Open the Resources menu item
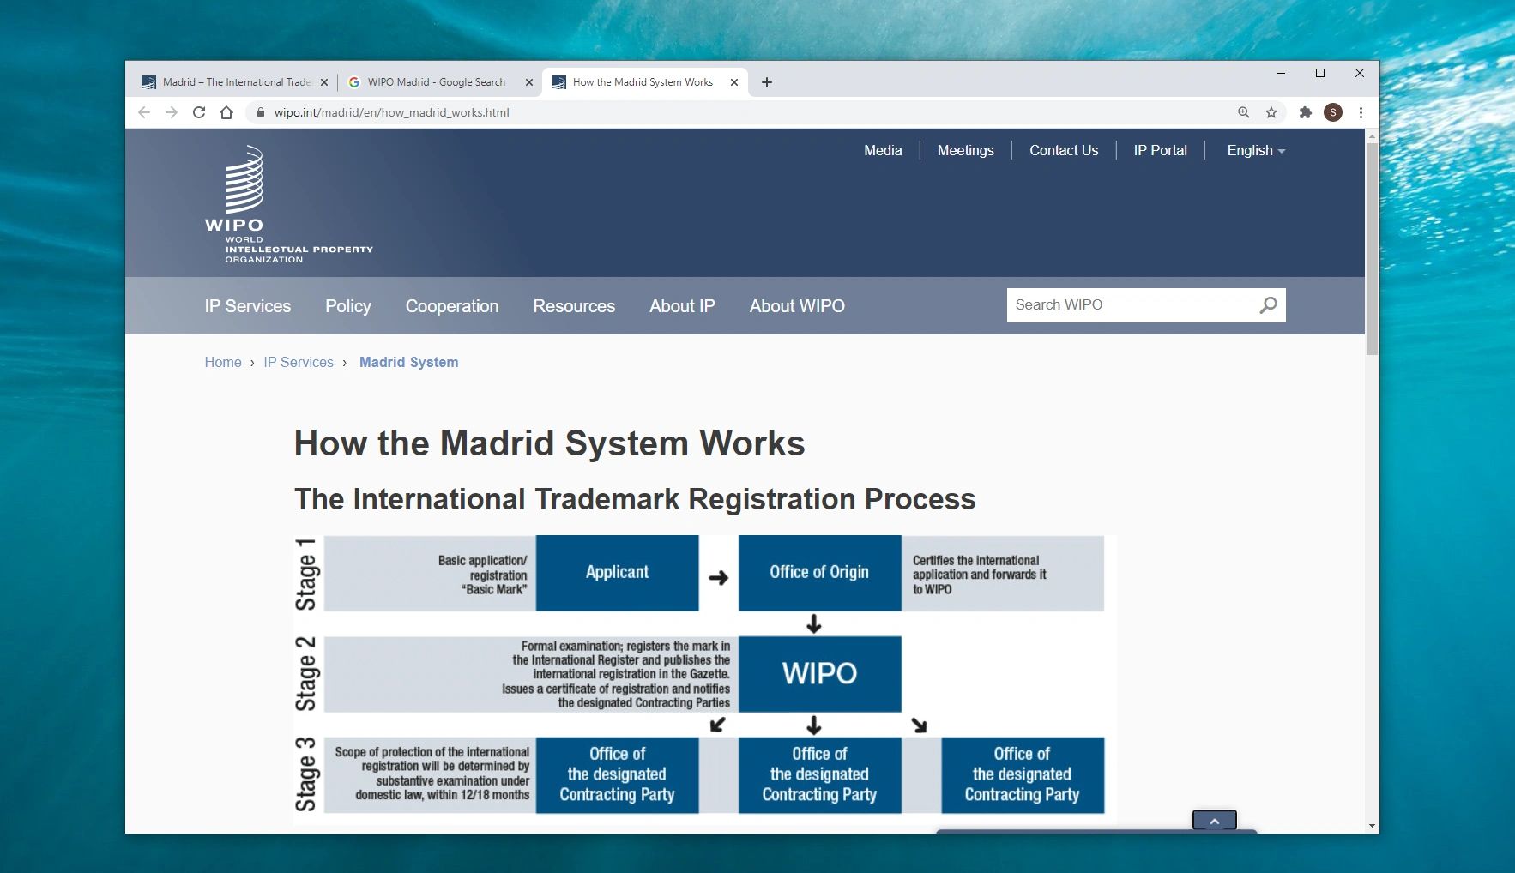 pos(574,306)
